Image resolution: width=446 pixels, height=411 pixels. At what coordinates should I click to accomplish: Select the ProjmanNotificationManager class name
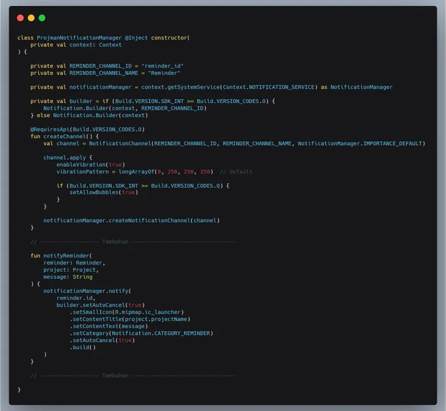pos(79,37)
